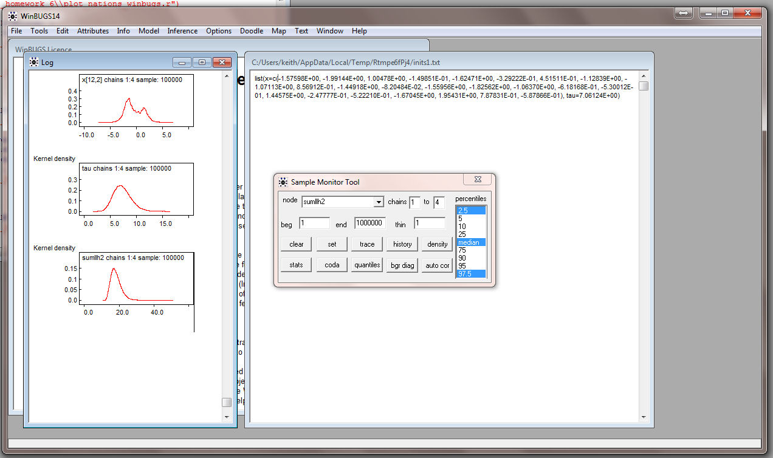Screen dimensions: 773x458
Task: Click the Sample Monitor Tool bug icon
Action: [x=283, y=182]
